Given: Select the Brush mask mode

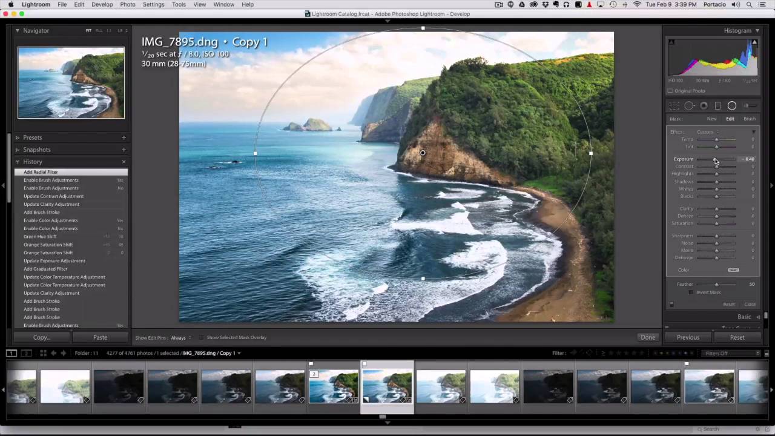Looking at the screenshot, I should pyautogui.click(x=750, y=119).
